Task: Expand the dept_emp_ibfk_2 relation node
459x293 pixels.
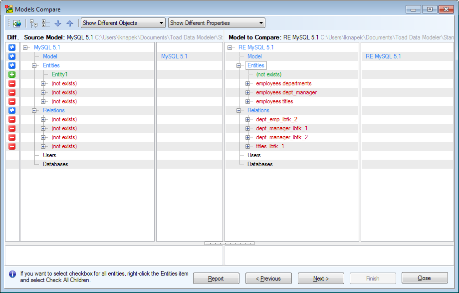Action: (247, 119)
